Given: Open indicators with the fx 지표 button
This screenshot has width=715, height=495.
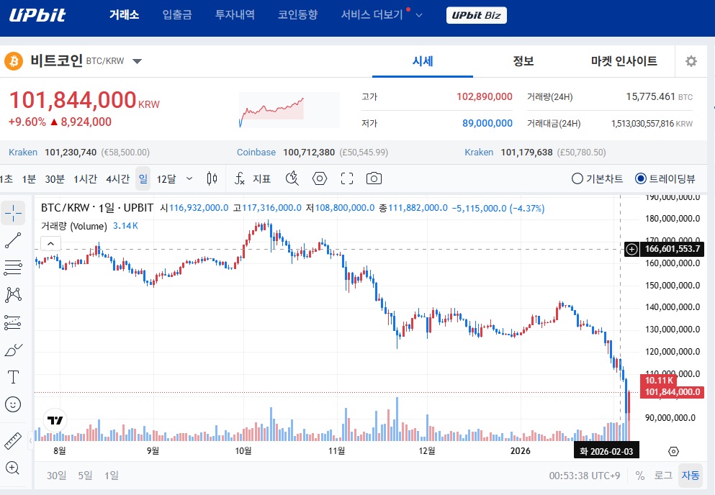Looking at the screenshot, I should click(253, 178).
